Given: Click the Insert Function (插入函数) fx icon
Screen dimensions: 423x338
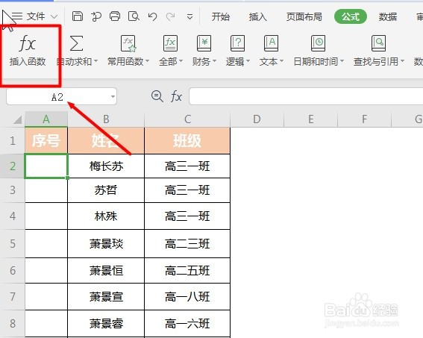Looking at the screenshot, I should tap(28, 43).
